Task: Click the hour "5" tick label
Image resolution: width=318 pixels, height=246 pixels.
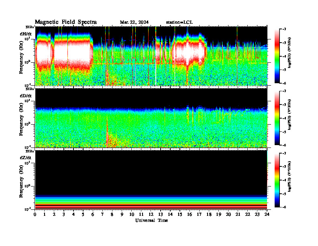Action: coord(83,214)
